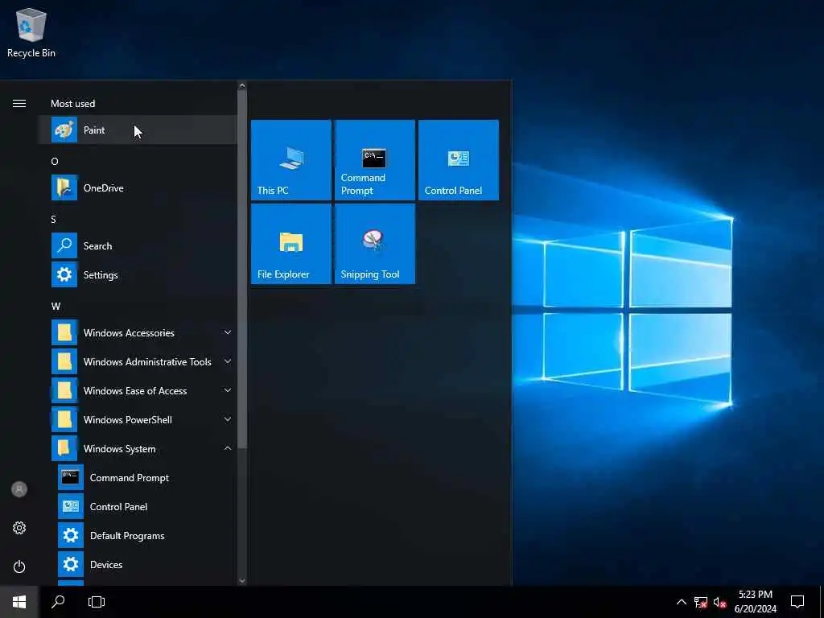824x618 pixels.
Task: Expand the Start menu hamburger button
Action: [x=19, y=104]
